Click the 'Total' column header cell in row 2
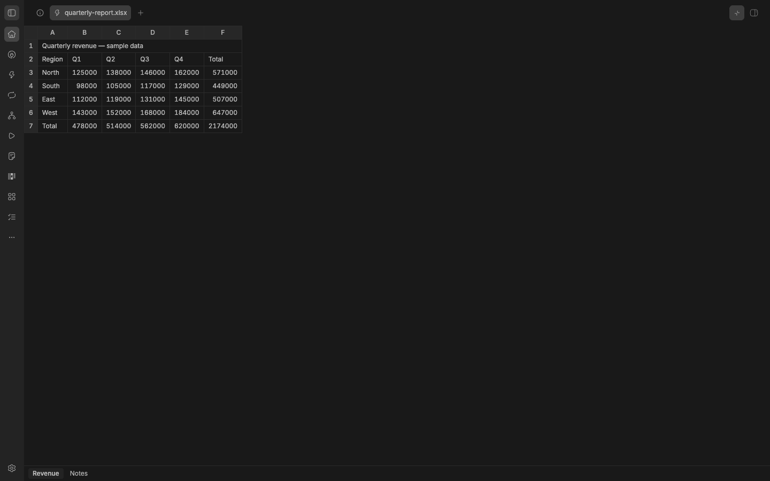Viewport: 770px width, 481px height. [x=223, y=59]
